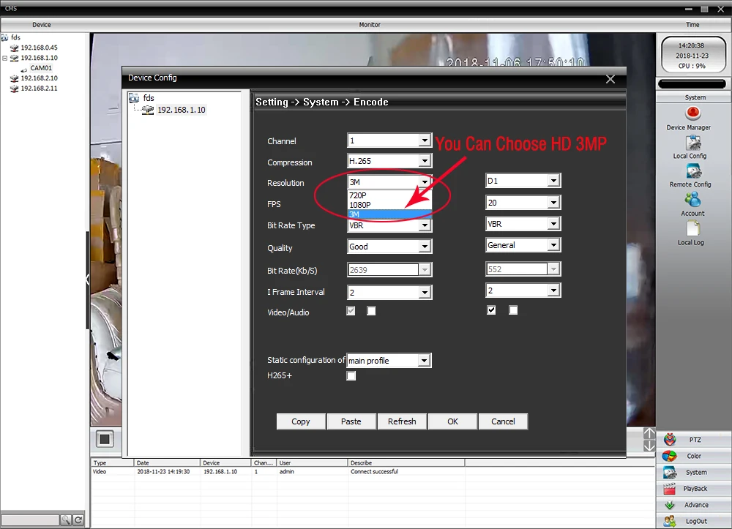Open Local Log icon
The width and height of the screenshot is (732, 529).
(693, 228)
